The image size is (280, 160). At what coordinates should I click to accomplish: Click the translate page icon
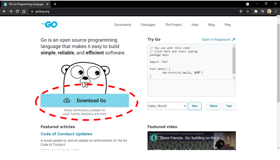click(x=241, y=11)
